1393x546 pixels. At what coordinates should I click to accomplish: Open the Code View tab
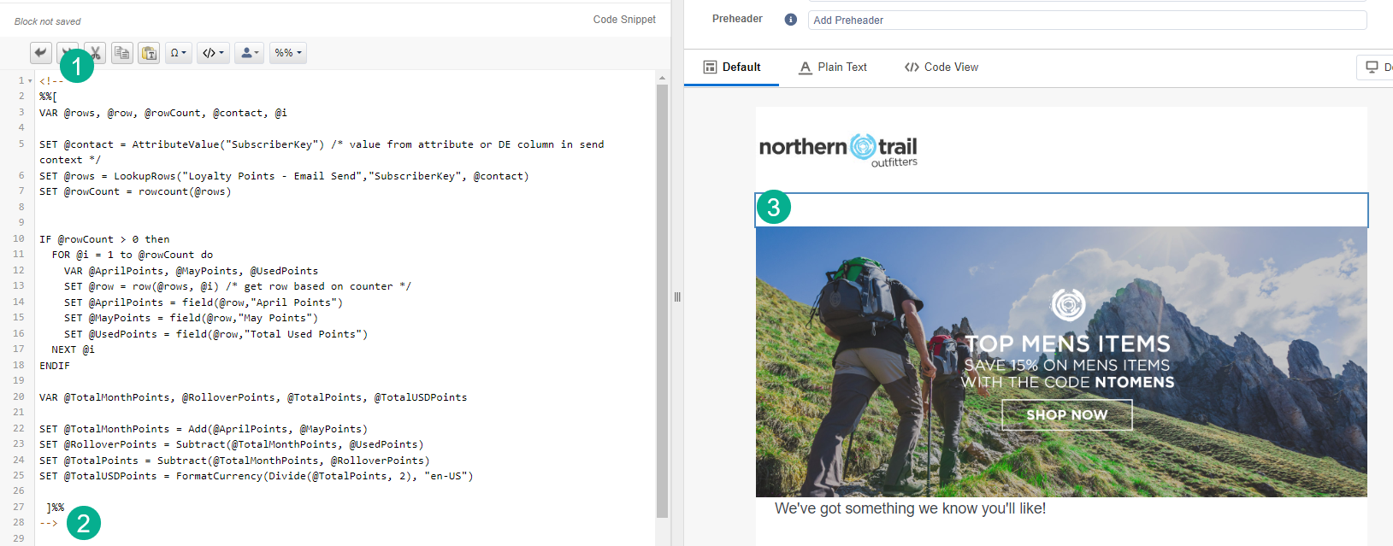click(941, 68)
